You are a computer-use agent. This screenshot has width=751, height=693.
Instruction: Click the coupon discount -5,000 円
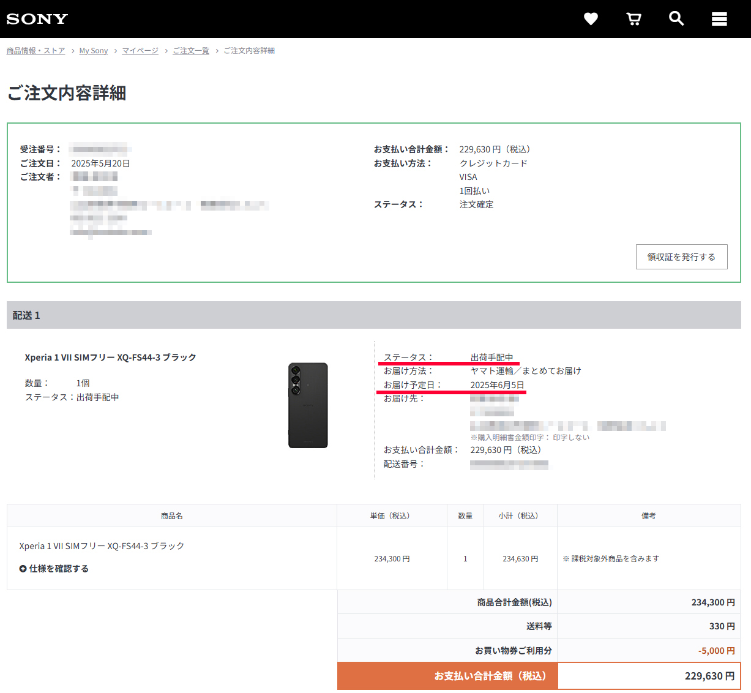pyautogui.click(x=717, y=651)
